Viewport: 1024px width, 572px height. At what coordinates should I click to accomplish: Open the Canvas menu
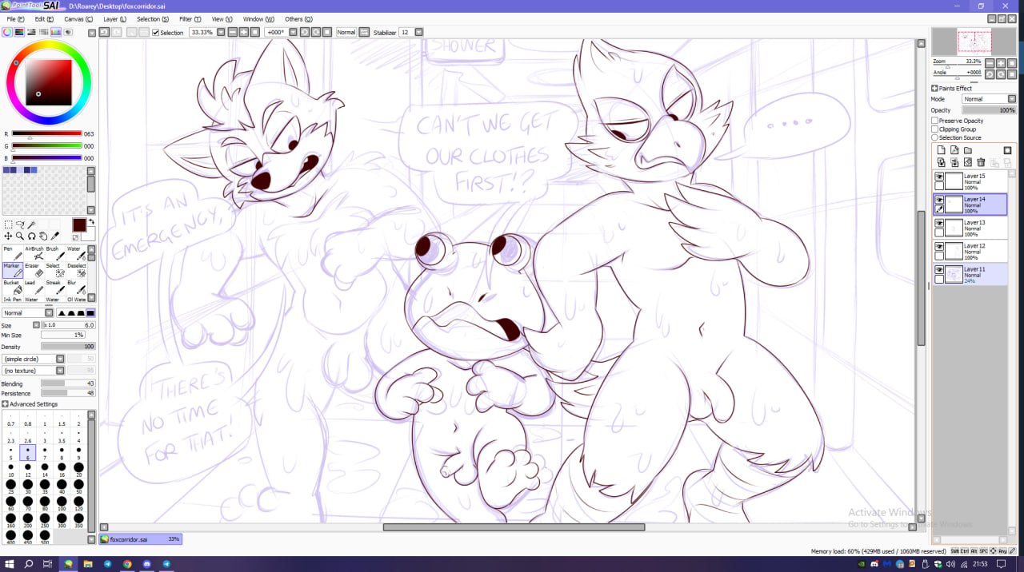click(76, 19)
